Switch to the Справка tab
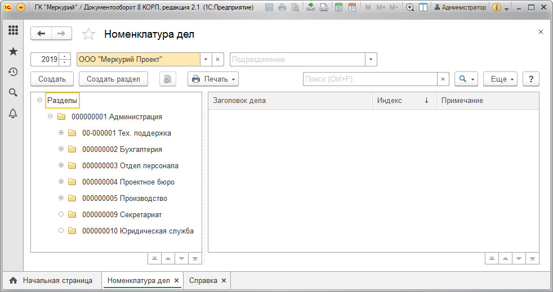The image size is (553, 292). [203, 280]
